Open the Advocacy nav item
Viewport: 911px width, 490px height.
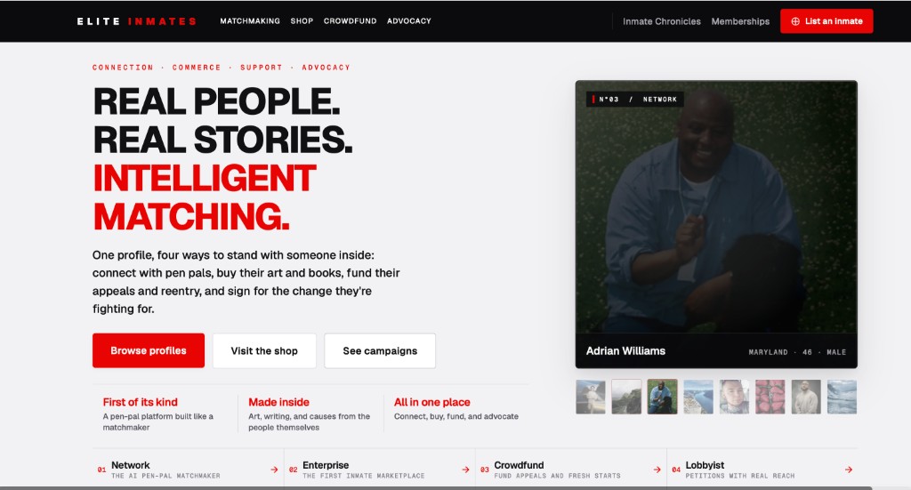[409, 21]
